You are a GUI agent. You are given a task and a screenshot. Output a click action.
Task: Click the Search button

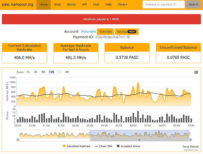(x=193, y=5)
